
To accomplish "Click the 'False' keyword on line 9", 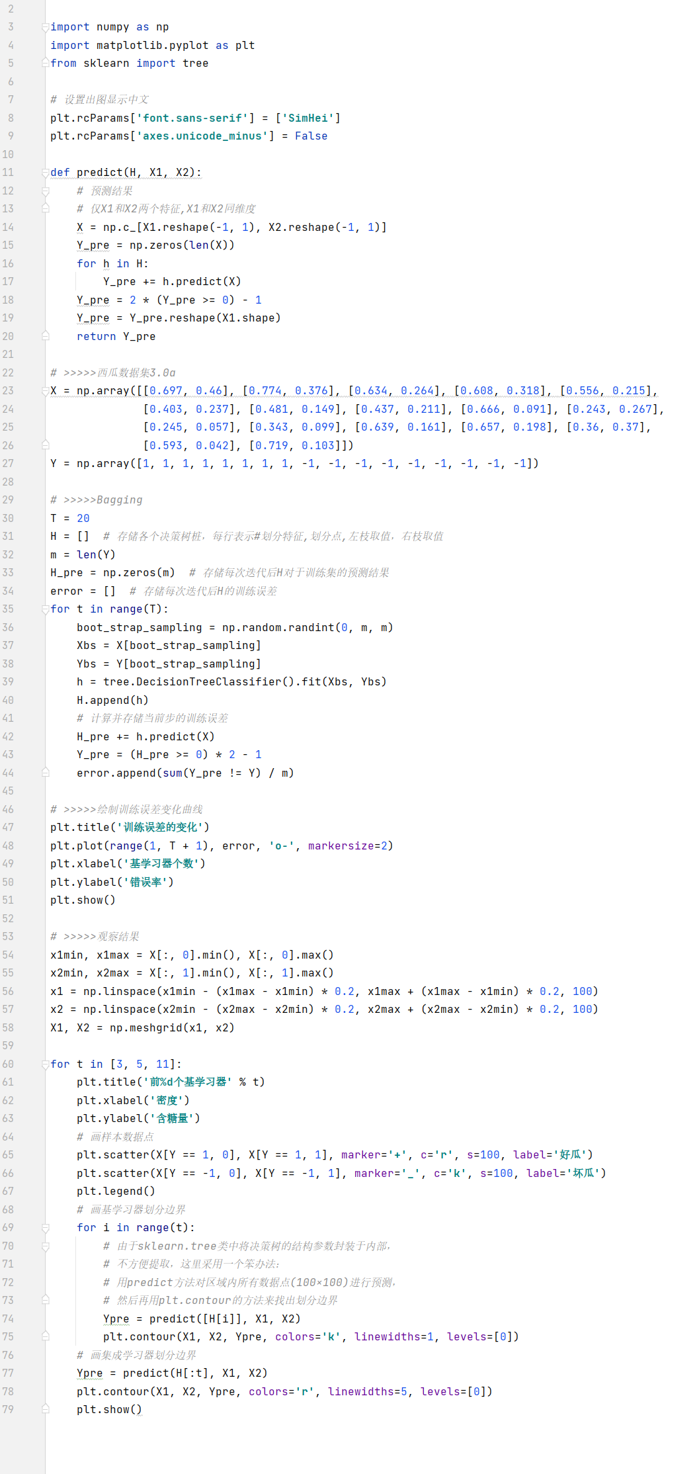I will click(x=311, y=136).
